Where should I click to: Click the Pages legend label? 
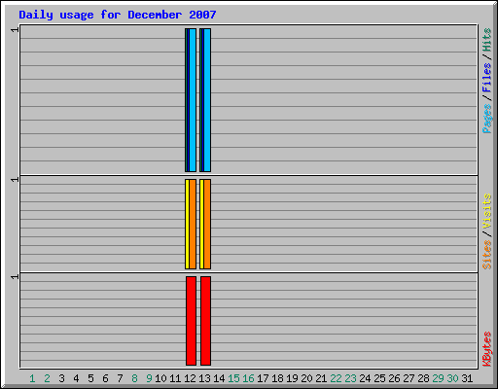click(x=487, y=119)
